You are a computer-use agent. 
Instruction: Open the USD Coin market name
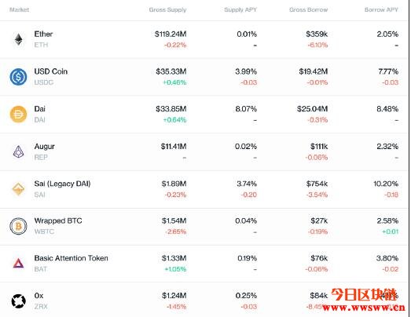click(x=51, y=71)
